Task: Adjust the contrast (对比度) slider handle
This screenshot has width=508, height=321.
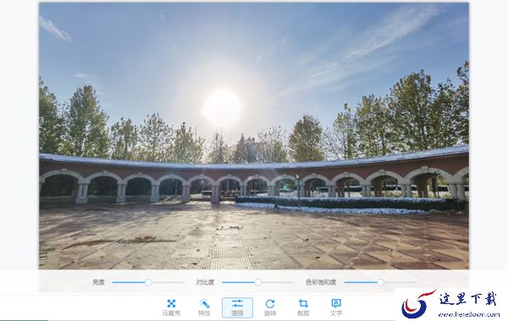Action: click(x=258, y=282)
